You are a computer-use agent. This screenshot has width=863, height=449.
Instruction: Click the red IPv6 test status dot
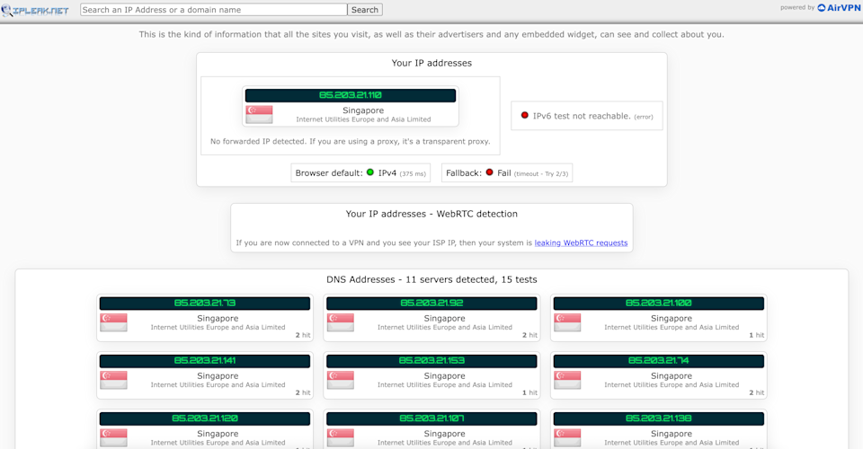(x=524, y=116)
